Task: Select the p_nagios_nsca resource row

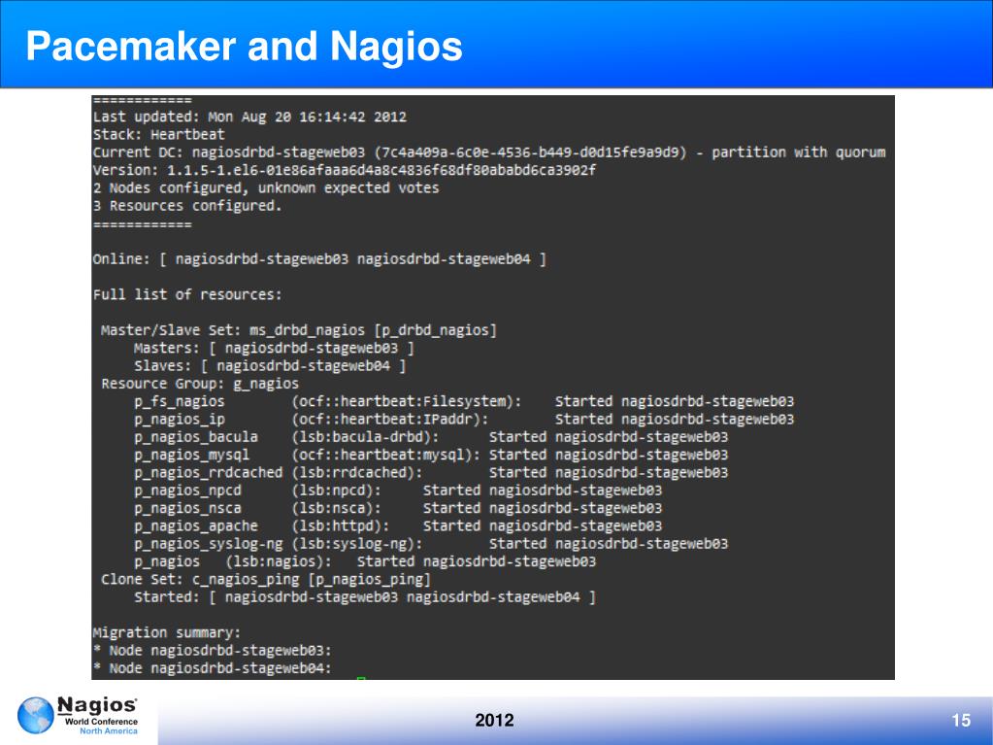Action: coord(398,507)
